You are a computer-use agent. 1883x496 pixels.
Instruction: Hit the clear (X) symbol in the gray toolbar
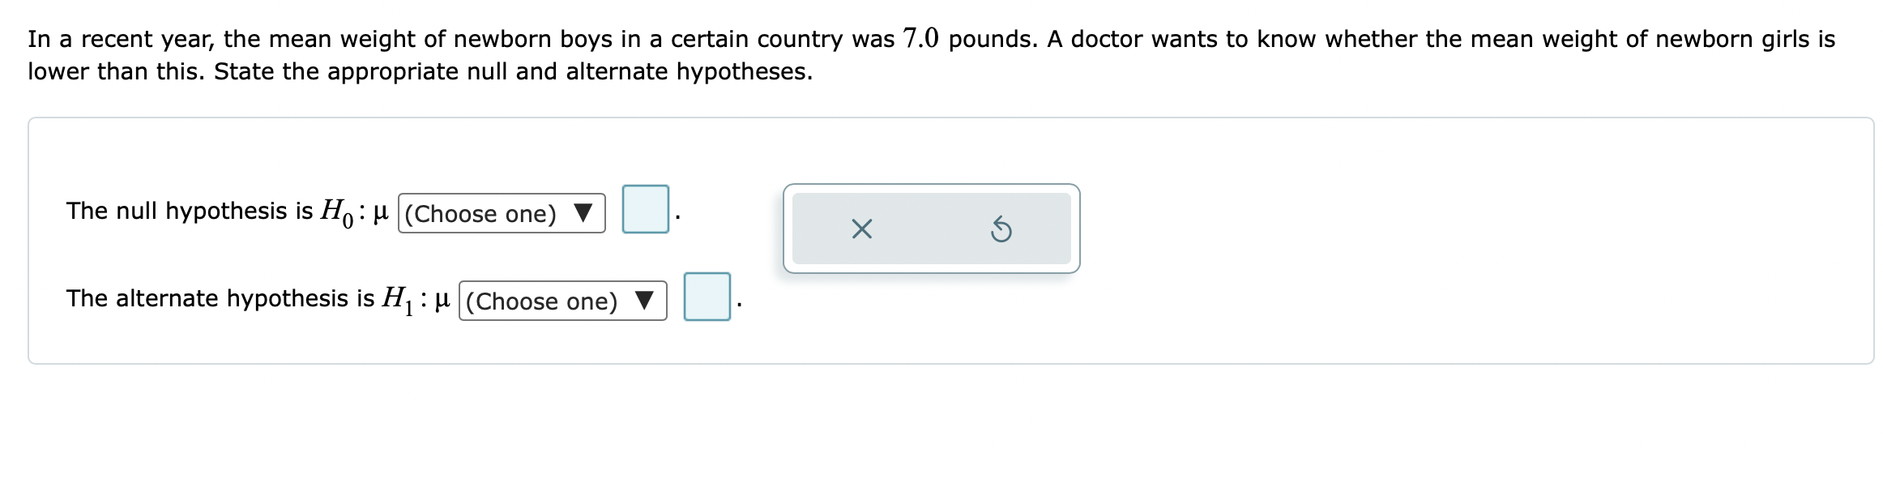(861, 230)
